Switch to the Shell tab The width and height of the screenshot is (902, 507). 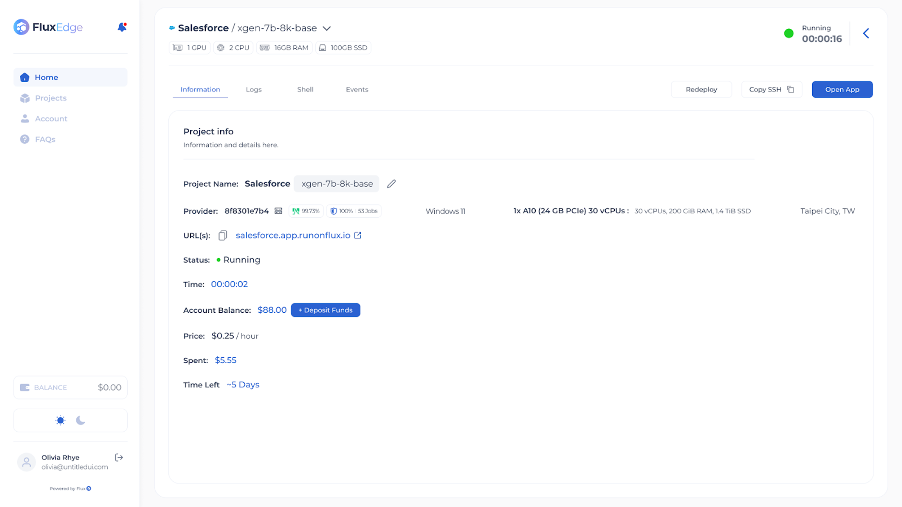(x=305, y=89)
